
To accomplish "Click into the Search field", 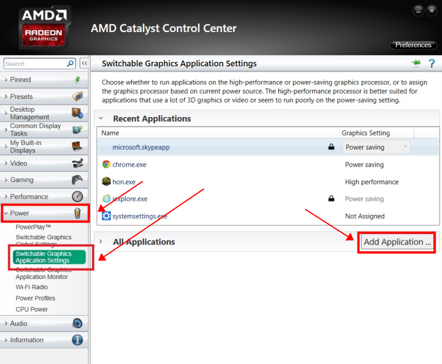I will point(36,63).
